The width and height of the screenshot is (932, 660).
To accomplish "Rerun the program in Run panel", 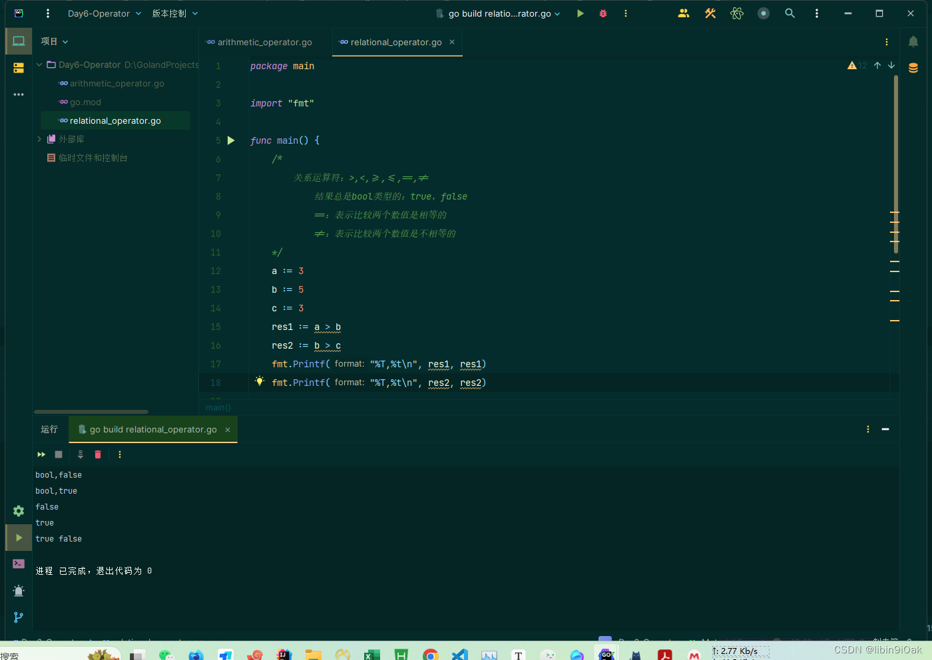I will tap(41, 454).
